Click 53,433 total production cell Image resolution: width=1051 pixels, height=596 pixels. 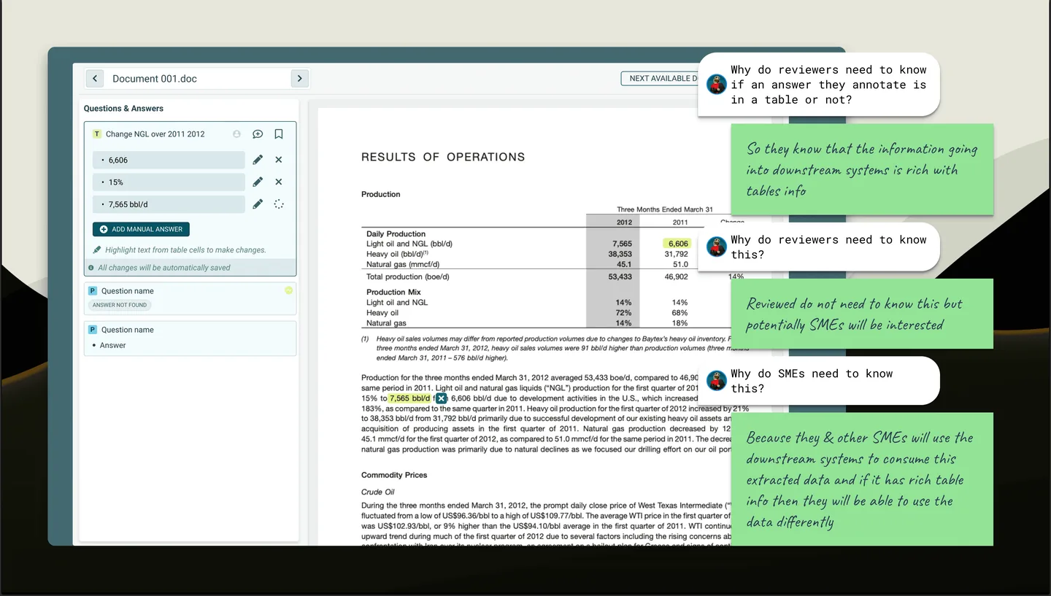620,277
